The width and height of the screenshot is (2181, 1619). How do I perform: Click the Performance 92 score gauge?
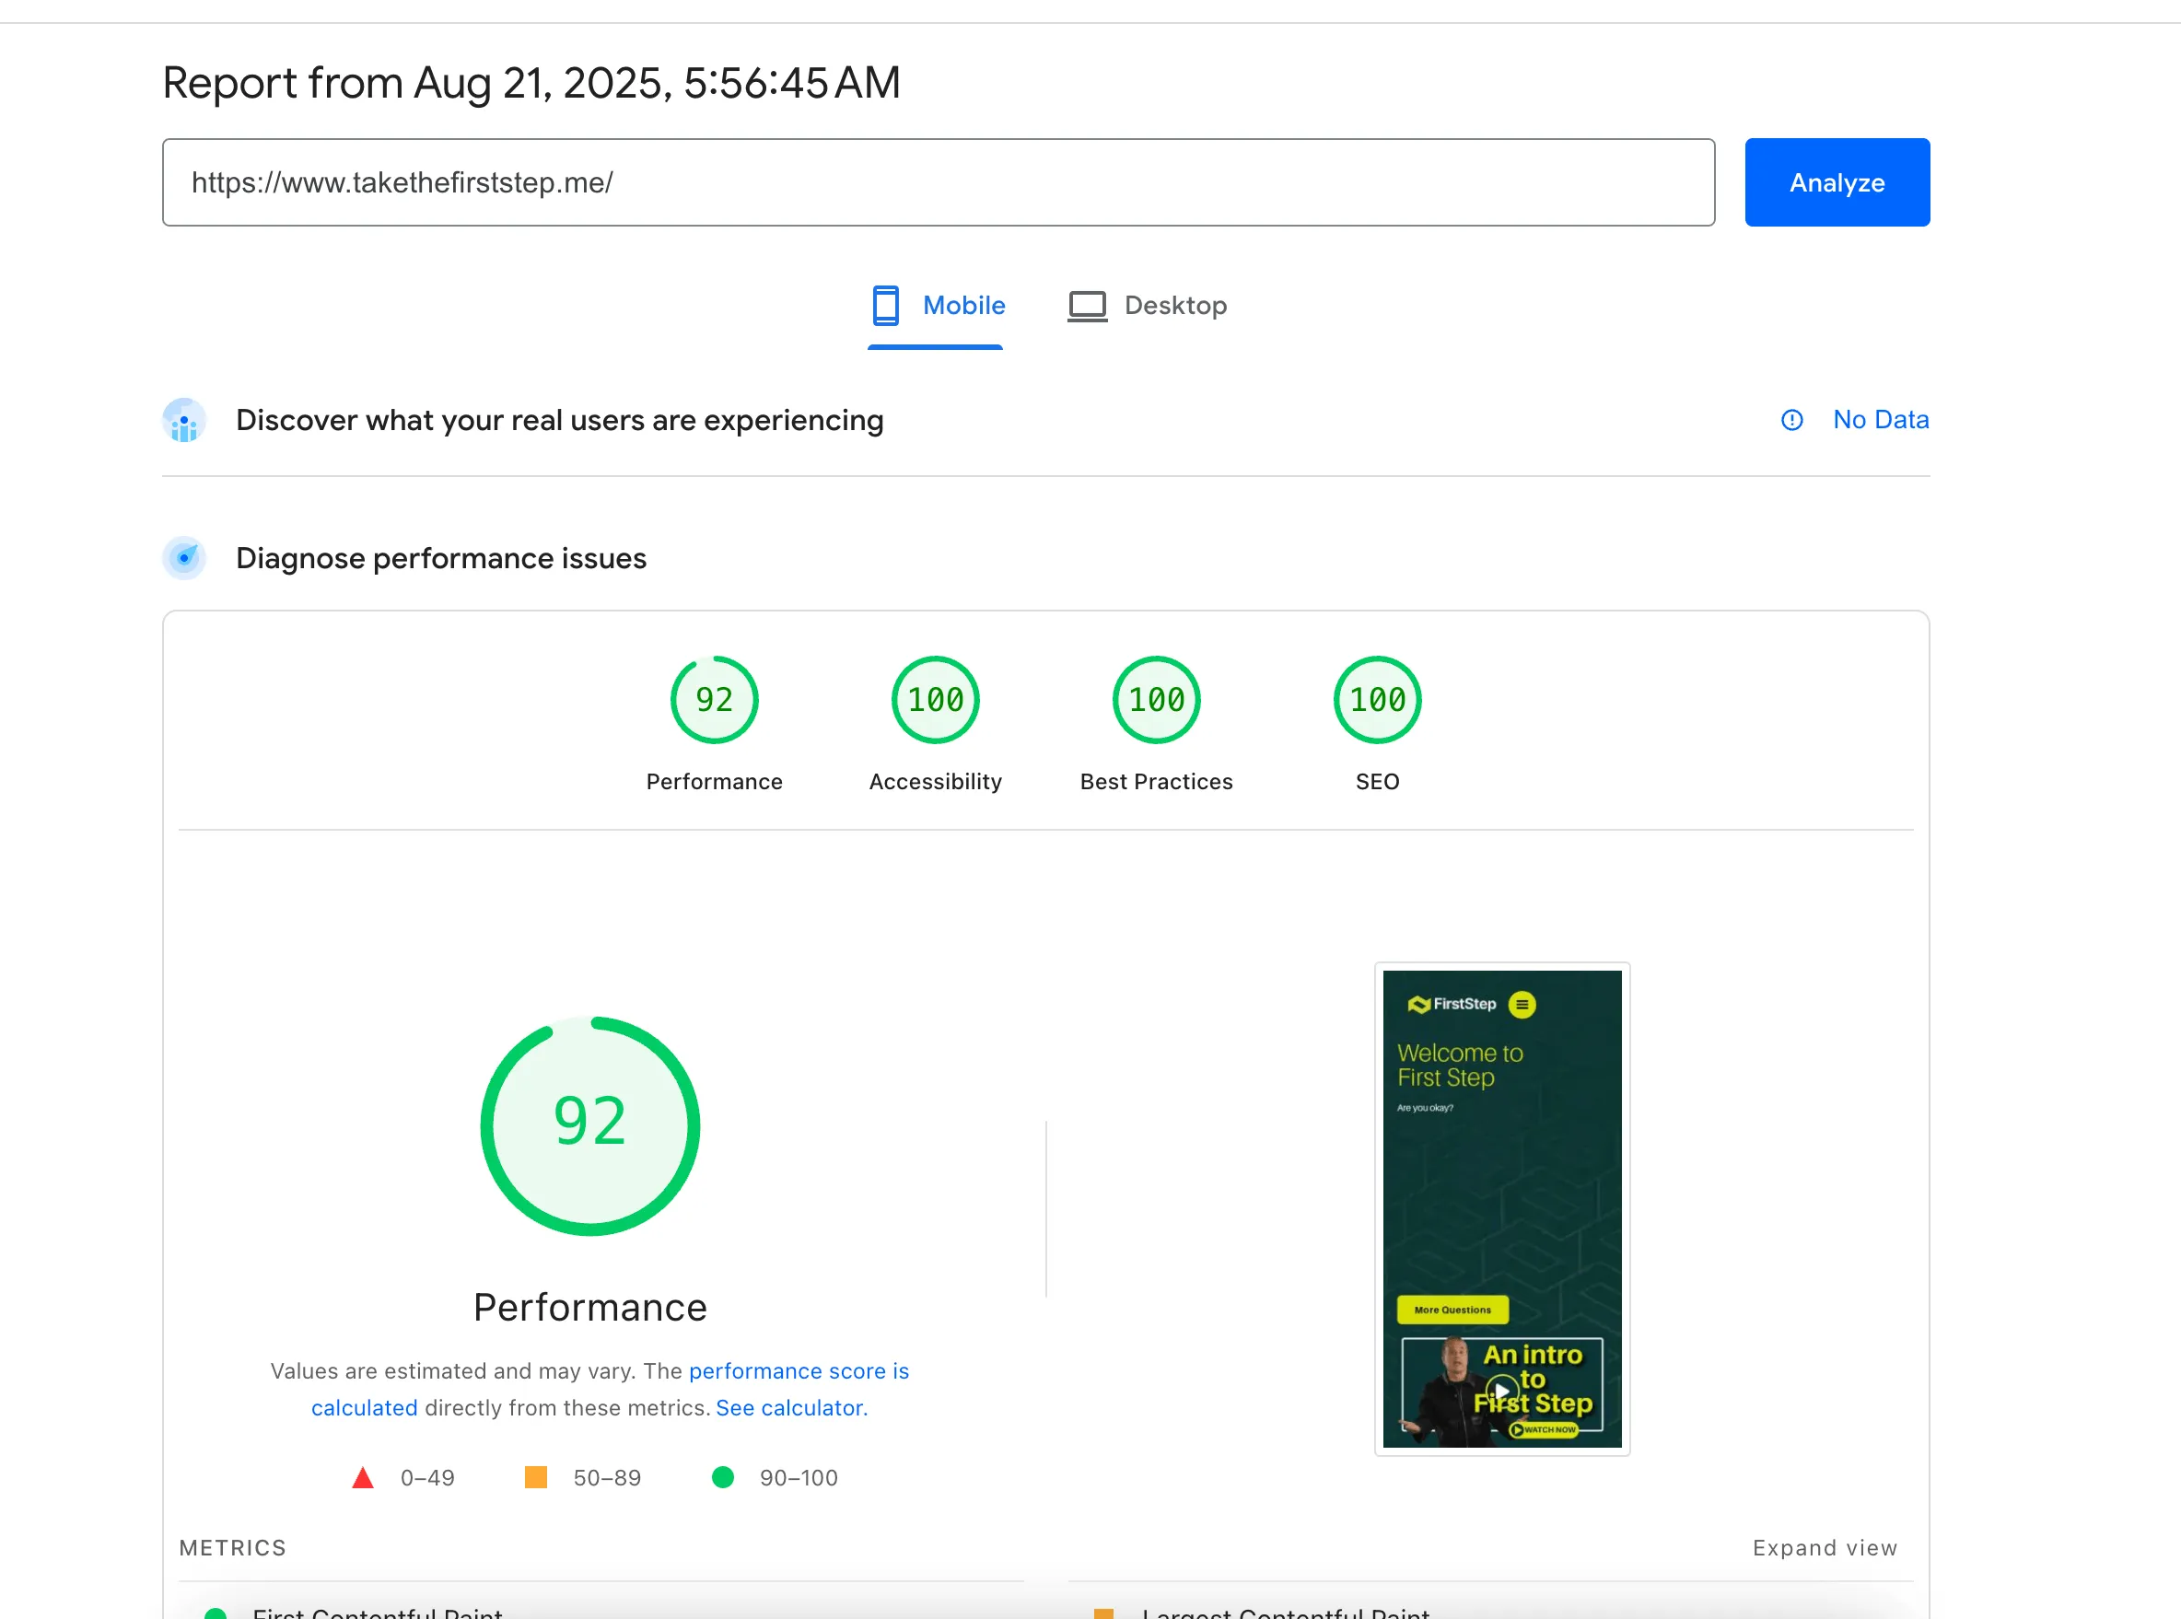coord(714,700)
